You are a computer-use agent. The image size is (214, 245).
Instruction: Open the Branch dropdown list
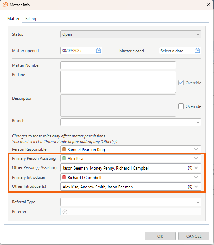198,122
